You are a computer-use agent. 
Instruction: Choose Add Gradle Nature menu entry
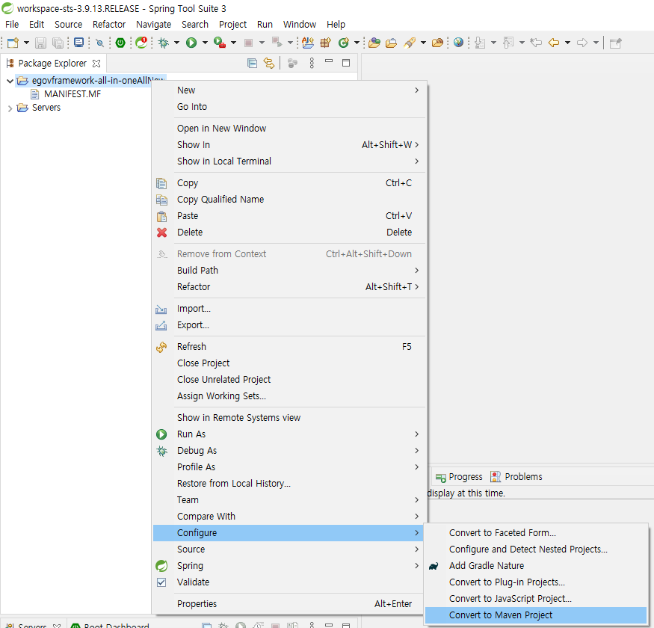[486, 566]
